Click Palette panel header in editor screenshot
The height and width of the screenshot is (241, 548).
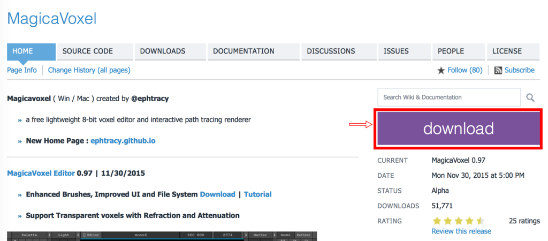point(29,235)
